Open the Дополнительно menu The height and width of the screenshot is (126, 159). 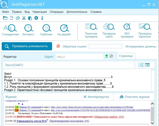click(x=77, y=12)
